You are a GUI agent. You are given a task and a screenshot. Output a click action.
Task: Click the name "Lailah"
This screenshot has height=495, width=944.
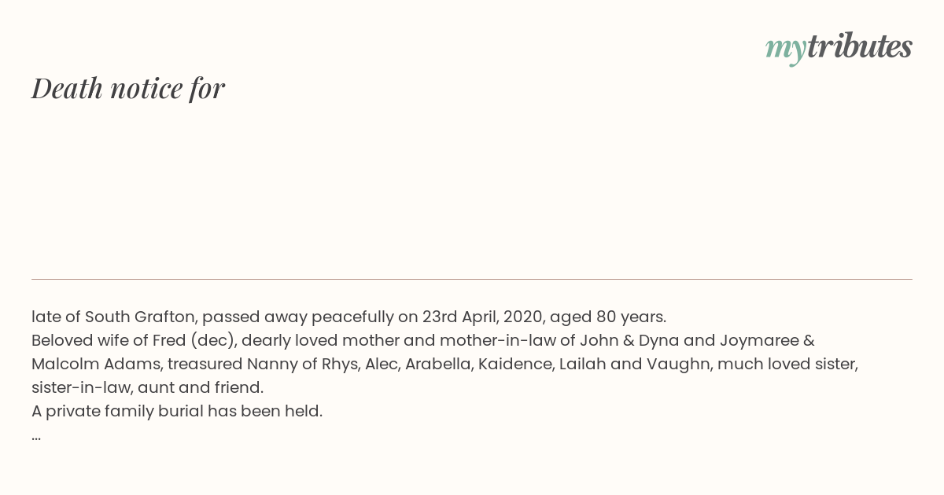pos(582,365)
